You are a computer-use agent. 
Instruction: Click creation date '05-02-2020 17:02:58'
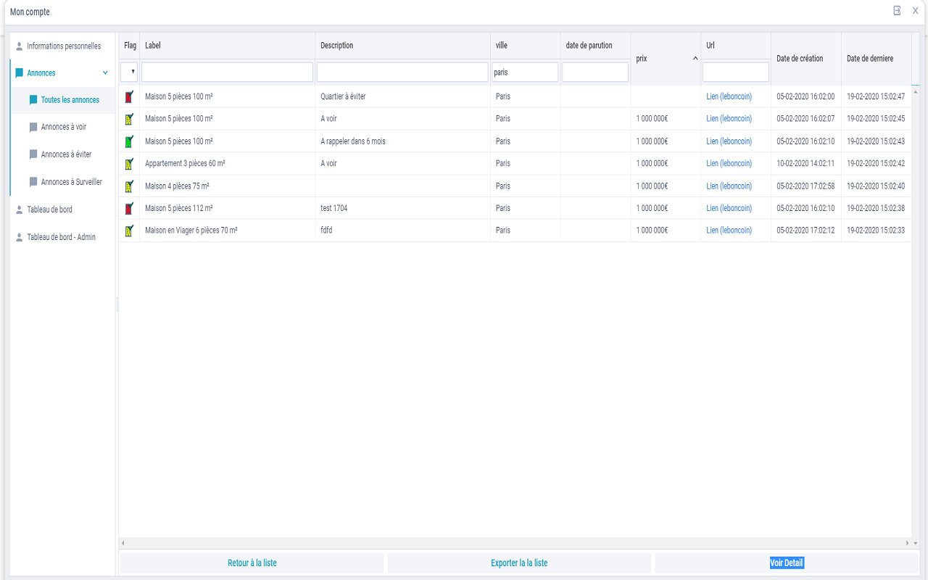[x=805, y=186]
